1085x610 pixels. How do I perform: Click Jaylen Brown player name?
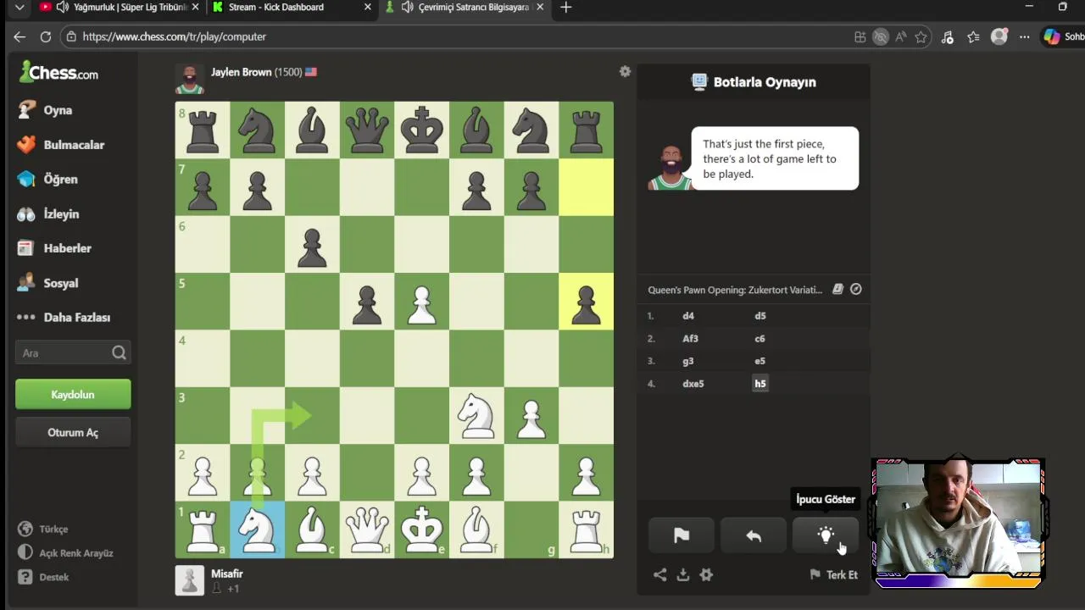coord(241,72)
